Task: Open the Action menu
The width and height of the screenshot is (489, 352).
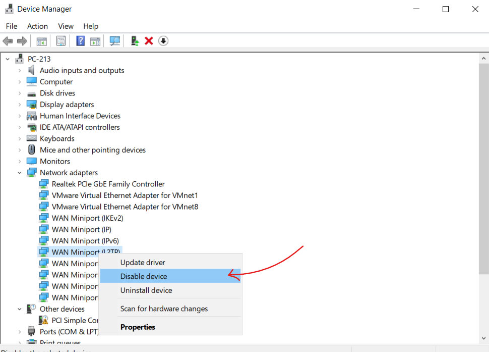Action: point(37,26)
